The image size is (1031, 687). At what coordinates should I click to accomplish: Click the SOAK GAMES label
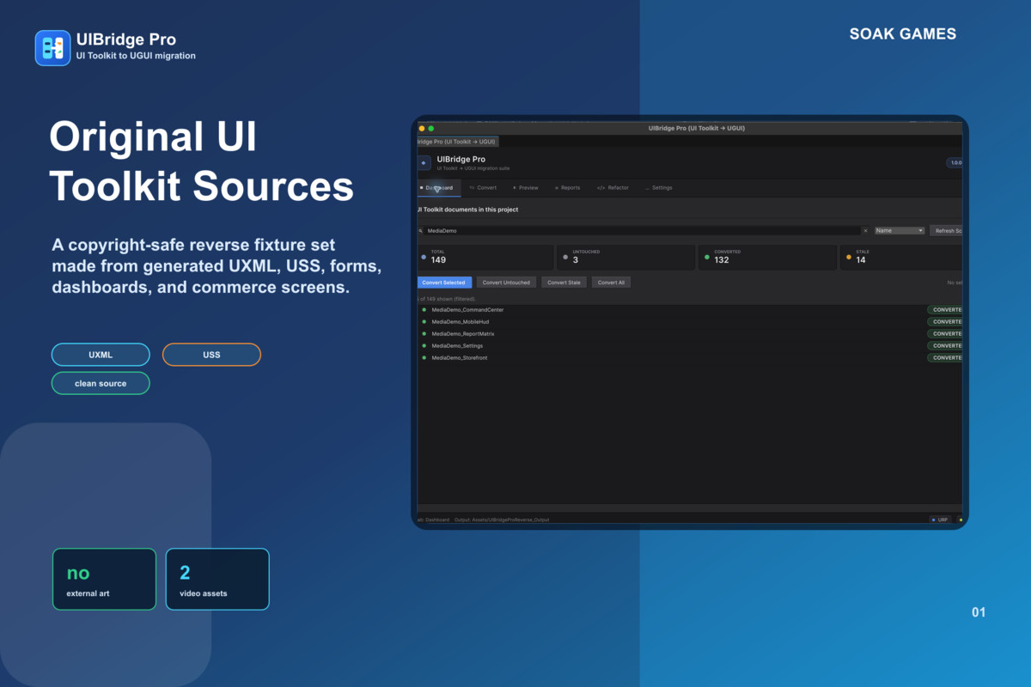[x=902, y=34]
